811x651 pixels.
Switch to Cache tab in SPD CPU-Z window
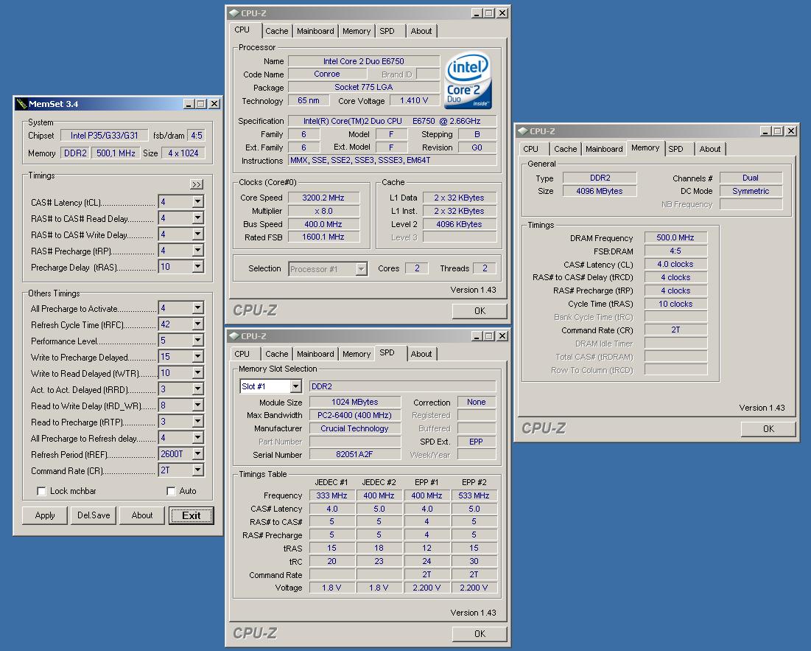tap(277, 354)
